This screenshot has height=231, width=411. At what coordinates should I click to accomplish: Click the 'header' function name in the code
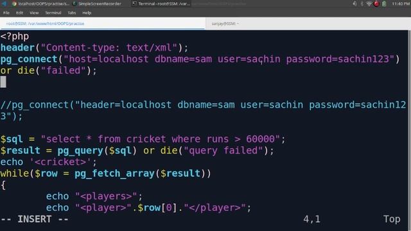click(17, 47)
